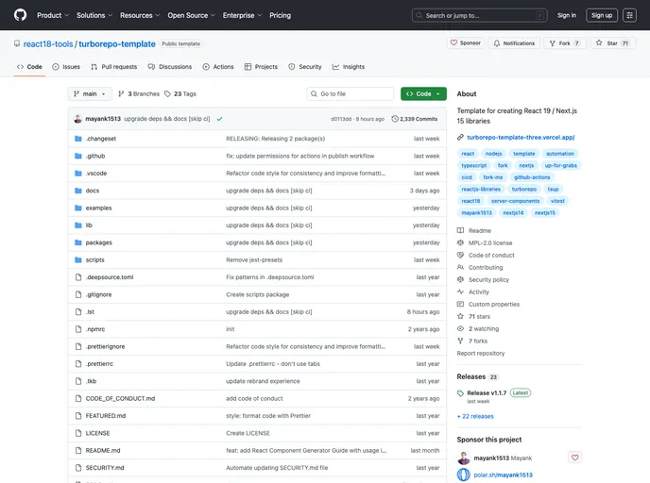The height and width of the screenshot is (483, 650).
Task: Click the Sign up button
Action: tap(602, 15)
